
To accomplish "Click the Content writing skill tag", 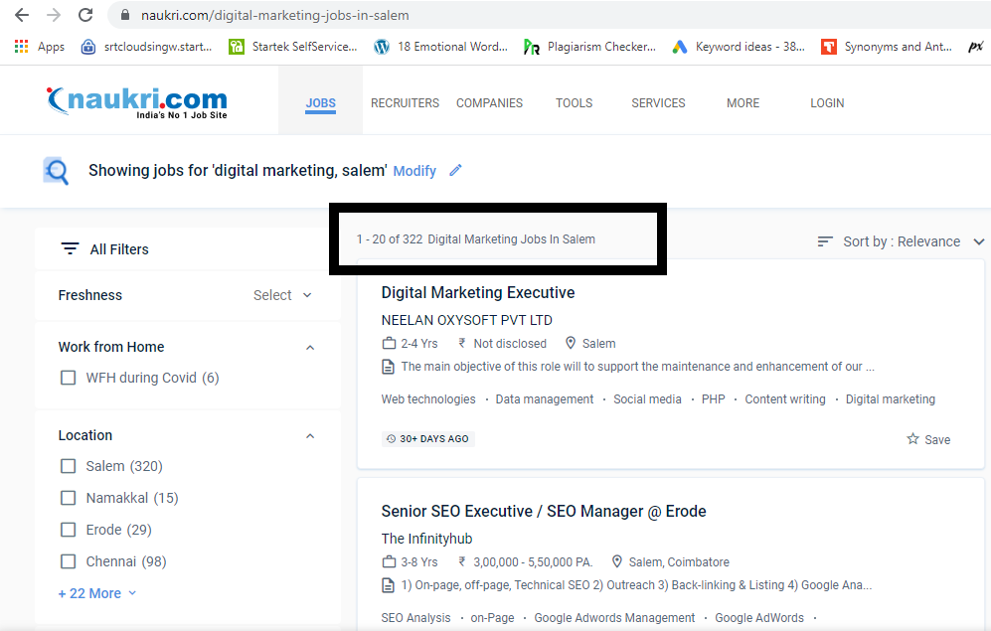I will pos(785,399).
